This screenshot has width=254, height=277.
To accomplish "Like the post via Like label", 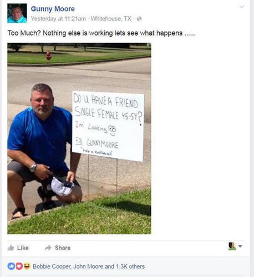I will click(23, 248).
